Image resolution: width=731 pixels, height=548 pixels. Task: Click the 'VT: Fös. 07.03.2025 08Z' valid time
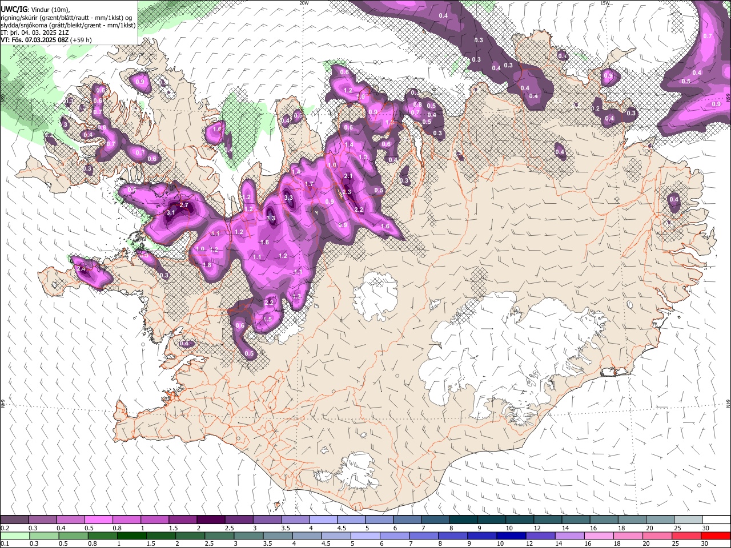(34, 40)
